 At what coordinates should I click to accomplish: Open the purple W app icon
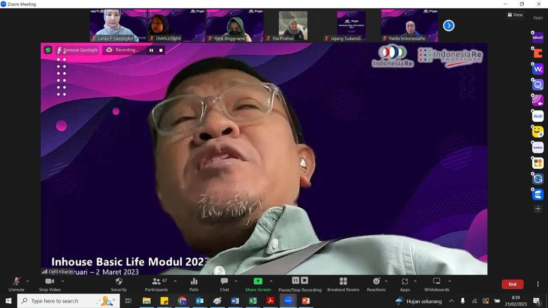[538, 69]
